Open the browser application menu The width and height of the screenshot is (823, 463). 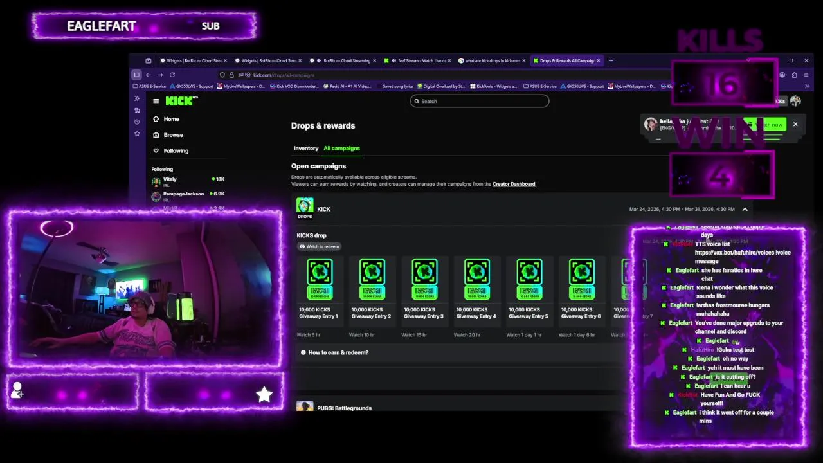(806, 75)
